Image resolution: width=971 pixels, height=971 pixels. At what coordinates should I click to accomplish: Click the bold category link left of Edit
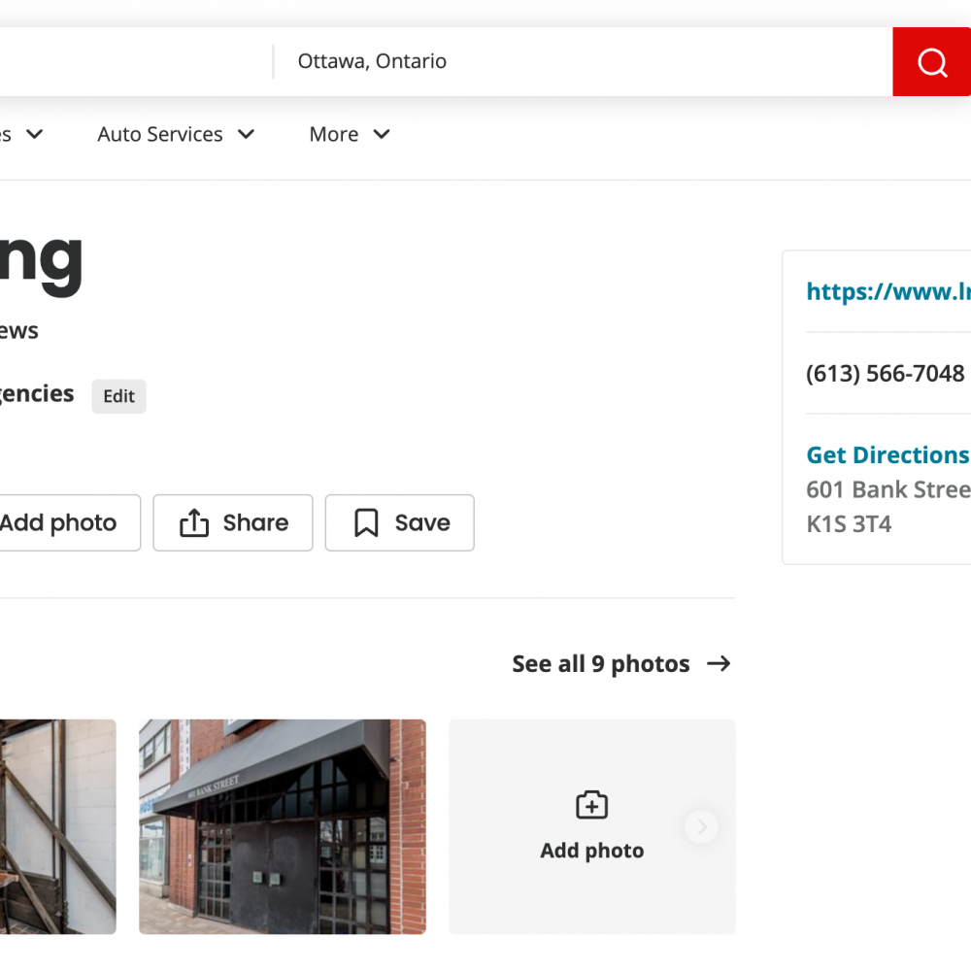coord(37,394)
